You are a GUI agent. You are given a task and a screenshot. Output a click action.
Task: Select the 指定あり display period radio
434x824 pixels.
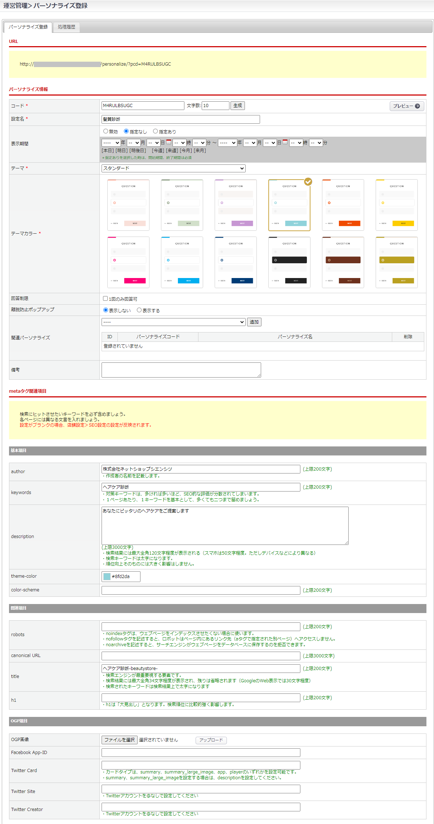click(156, 131)
